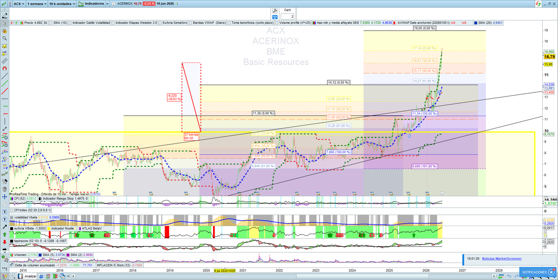The image size is (558, 280).
Task: Select the copy objects tool
Action: coord(5,205)
